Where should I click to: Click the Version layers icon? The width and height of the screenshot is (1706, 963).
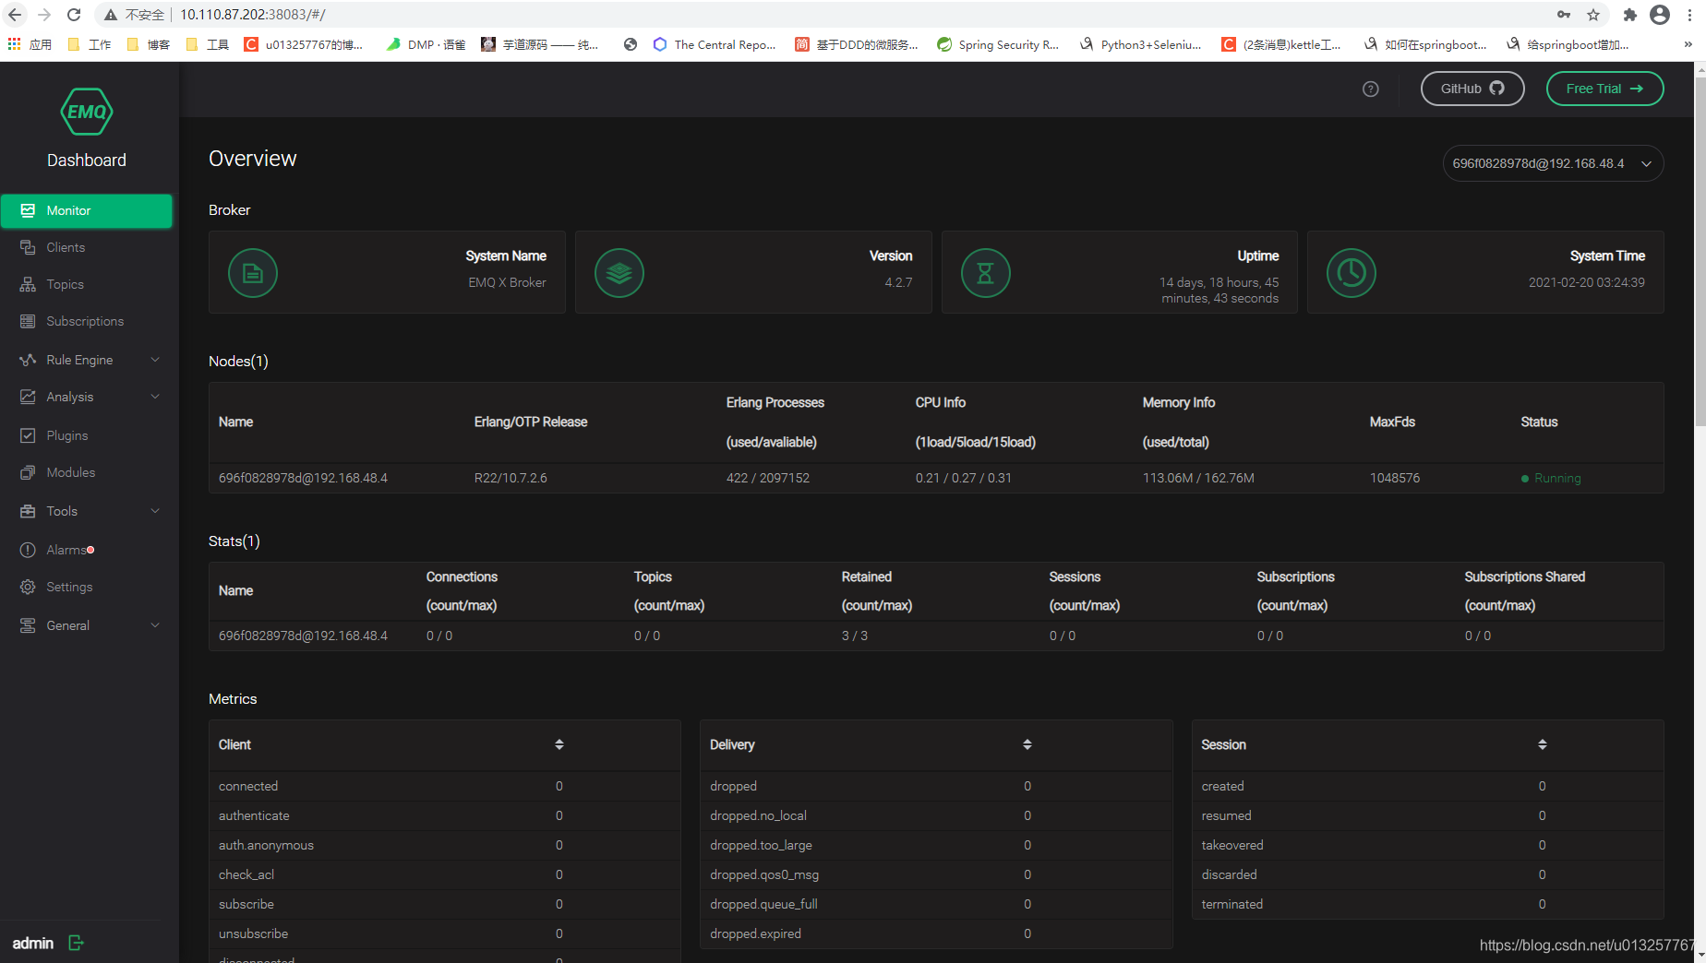(x=619, y=273)
